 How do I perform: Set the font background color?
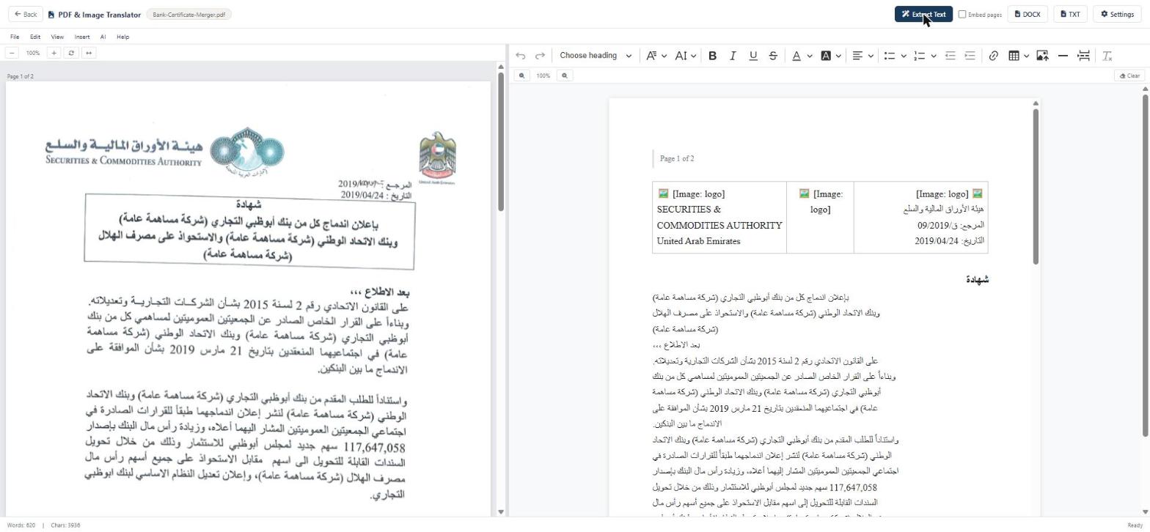point(826,56)
